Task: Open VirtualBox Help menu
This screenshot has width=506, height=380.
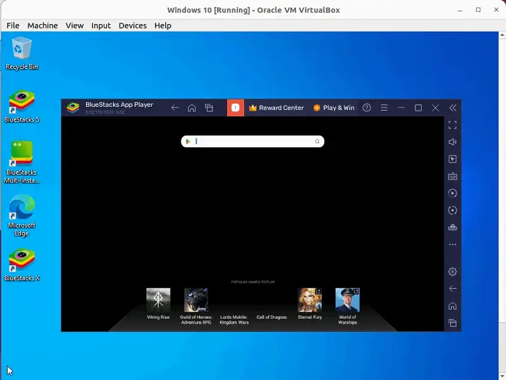Action: pos(163,25)
